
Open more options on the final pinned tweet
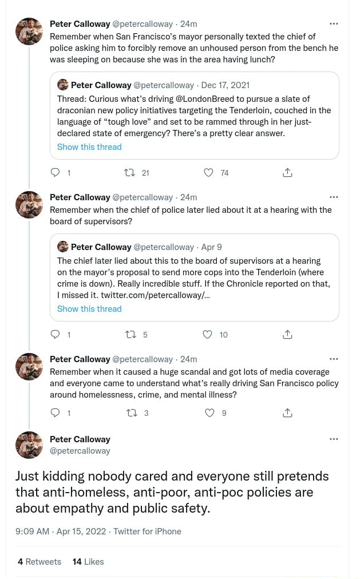pos(334,439)
